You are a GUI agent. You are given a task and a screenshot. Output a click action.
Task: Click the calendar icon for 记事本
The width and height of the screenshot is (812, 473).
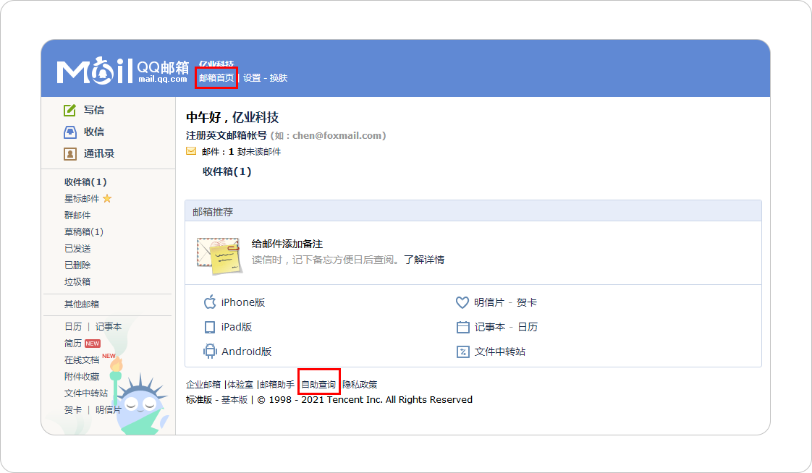coord(463,327)
